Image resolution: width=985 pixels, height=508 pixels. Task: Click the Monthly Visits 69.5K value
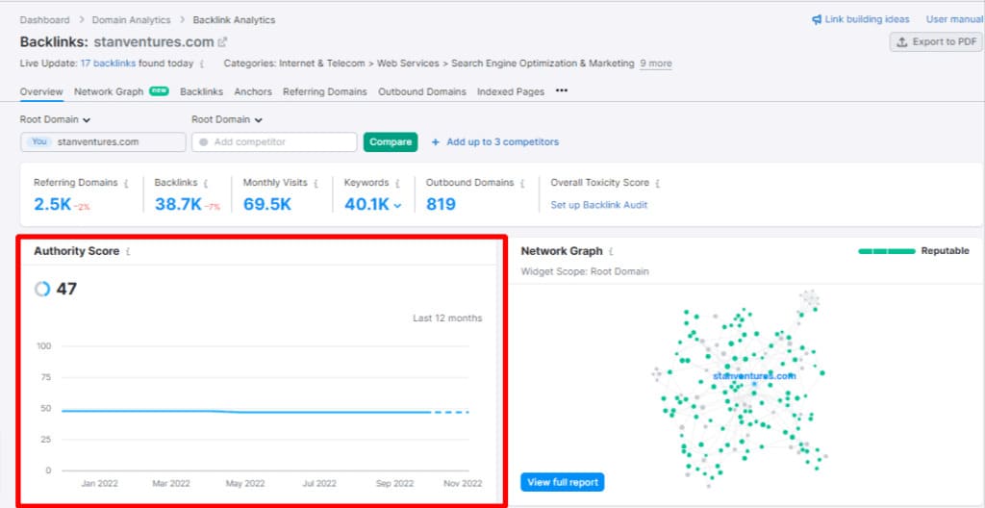pos(267,204)
